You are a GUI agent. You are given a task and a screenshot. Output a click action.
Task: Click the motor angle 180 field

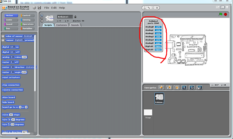[x=24, y=72]
